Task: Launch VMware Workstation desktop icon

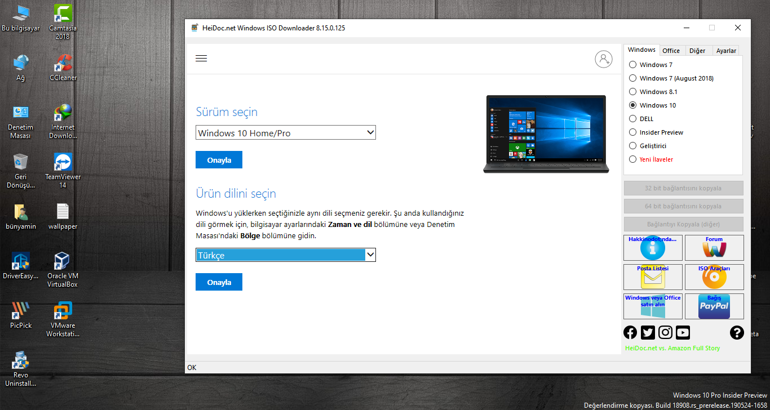Action: pos(63,319)
